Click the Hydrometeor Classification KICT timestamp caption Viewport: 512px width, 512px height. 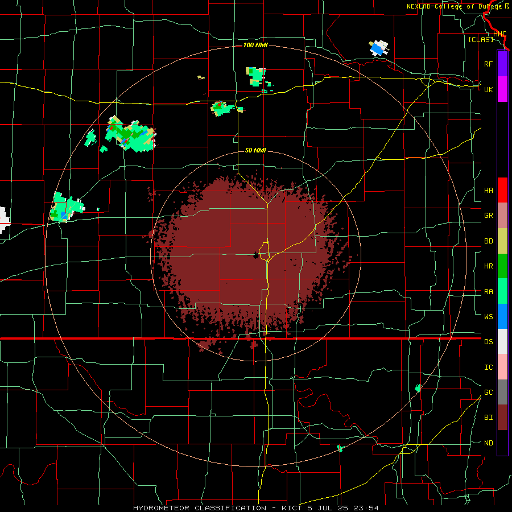[x=255, y=508]
